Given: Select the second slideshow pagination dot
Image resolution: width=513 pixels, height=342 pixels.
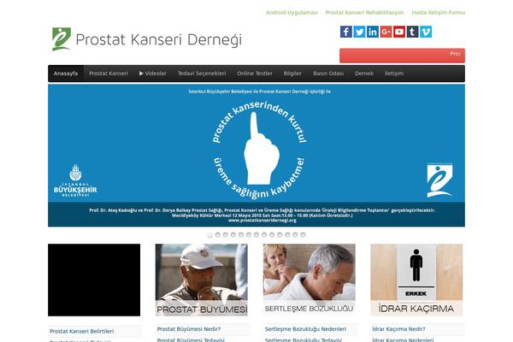Looking at the screenshot, I should click(218, 235).
